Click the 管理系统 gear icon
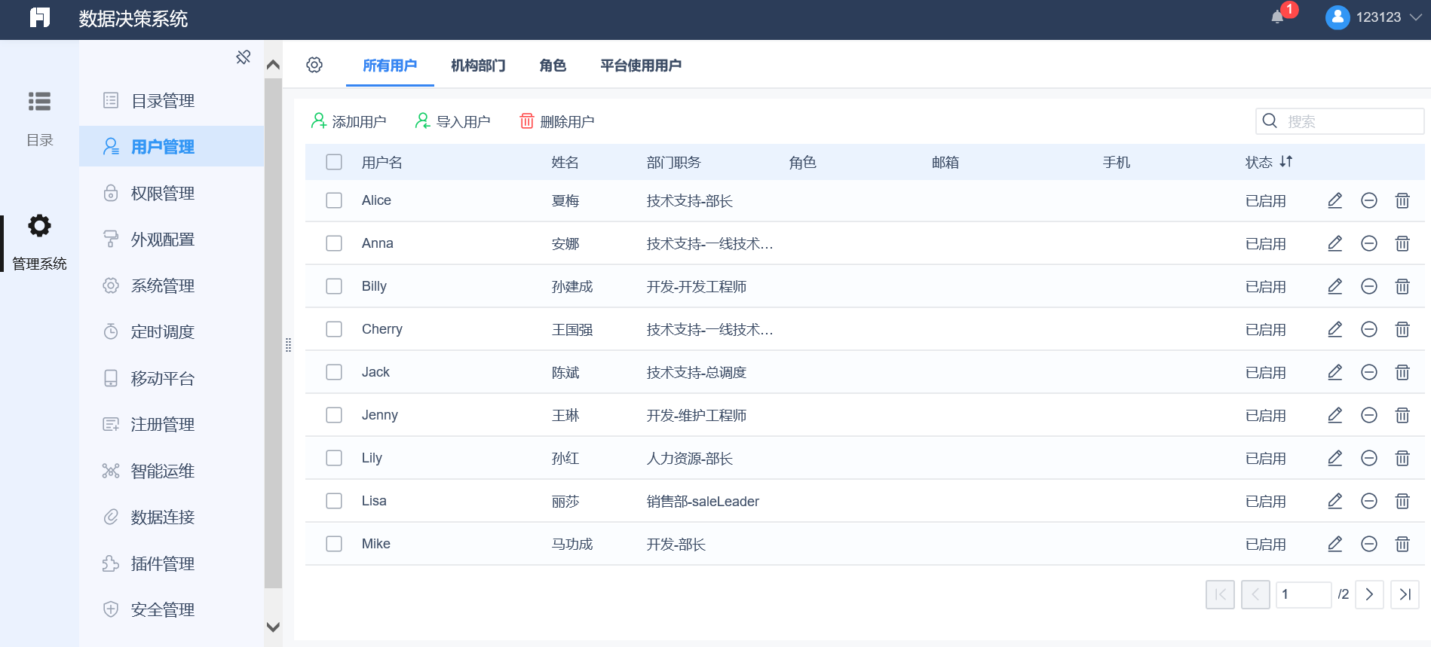 [x=39, y=225]
